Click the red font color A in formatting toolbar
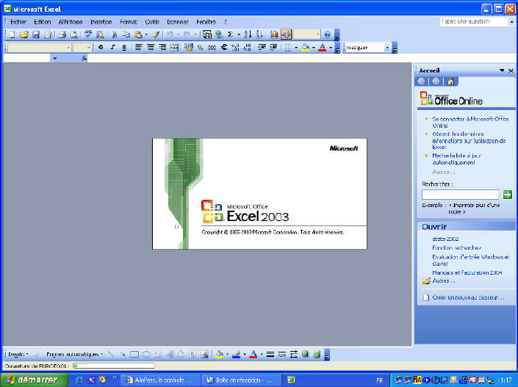This screenshot has width=518, height=387. 322,48
